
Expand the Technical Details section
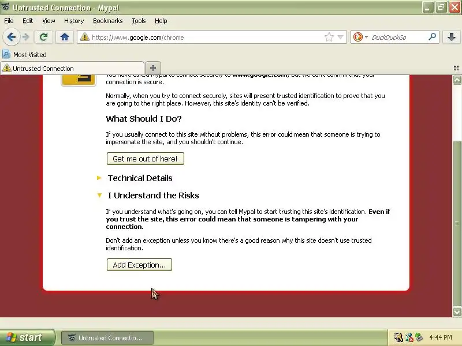[99, 178]
